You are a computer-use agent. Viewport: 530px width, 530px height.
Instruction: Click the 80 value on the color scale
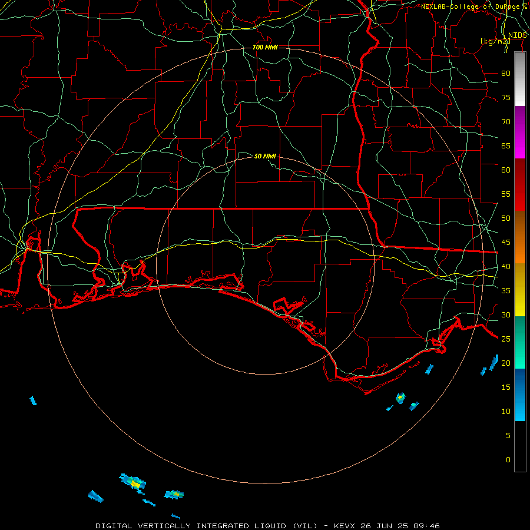[506, 74]
